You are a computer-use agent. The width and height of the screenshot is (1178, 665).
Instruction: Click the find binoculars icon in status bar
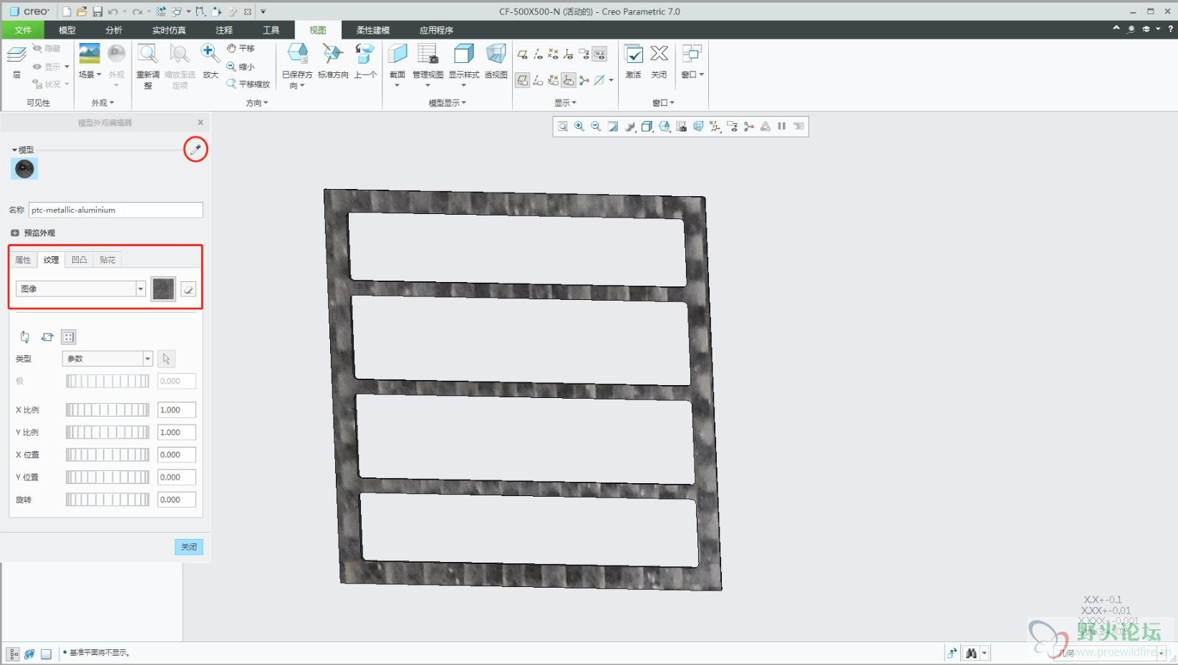tap(971, 653)
